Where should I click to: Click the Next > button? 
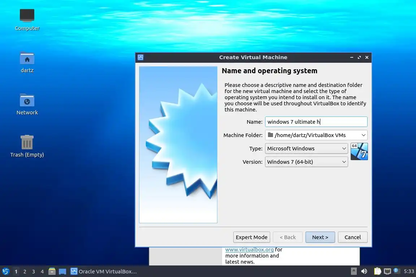click(x=320, y=237)
